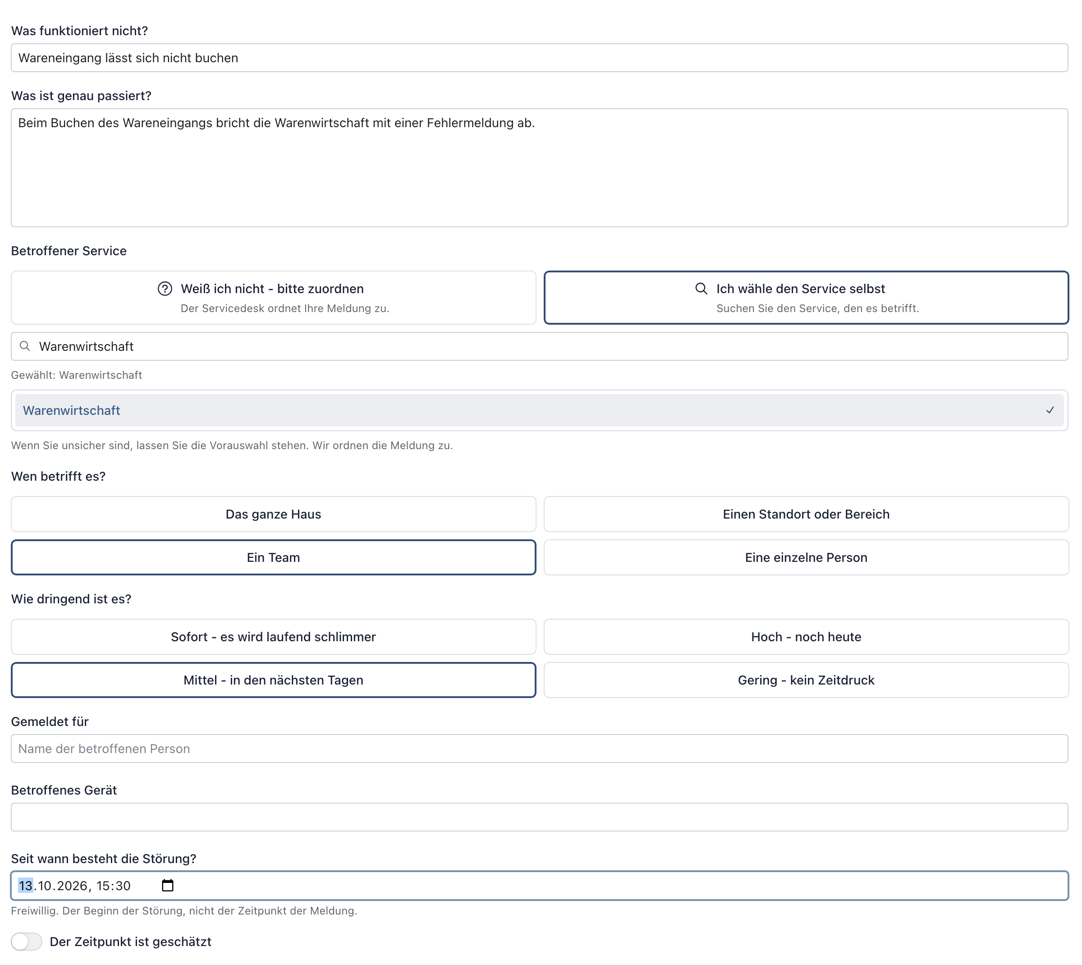Select 'Eine einzelne Person' option

click(806, 557)
